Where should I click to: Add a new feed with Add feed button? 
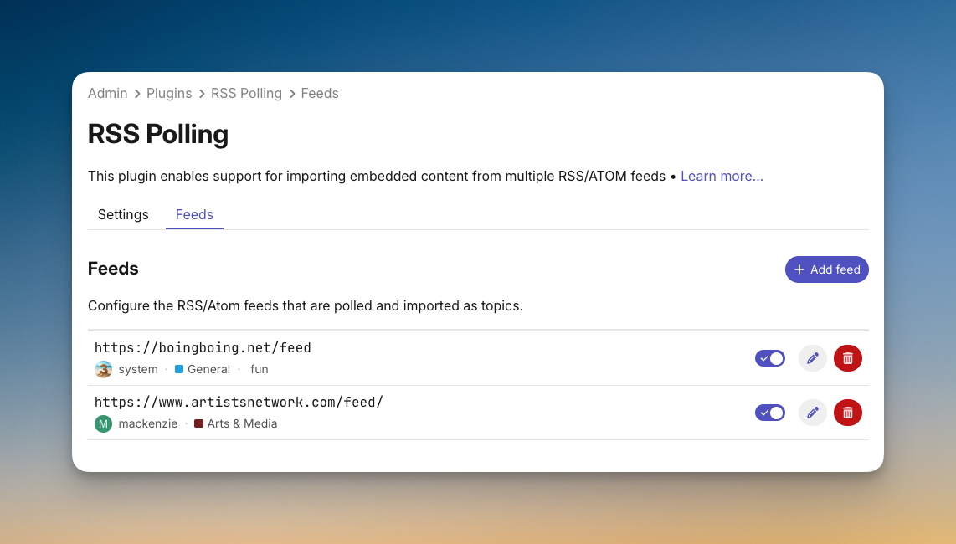(x=827, y=269)
